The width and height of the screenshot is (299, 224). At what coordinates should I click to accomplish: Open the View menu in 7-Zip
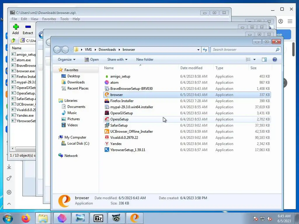click(x=34, y=19)
